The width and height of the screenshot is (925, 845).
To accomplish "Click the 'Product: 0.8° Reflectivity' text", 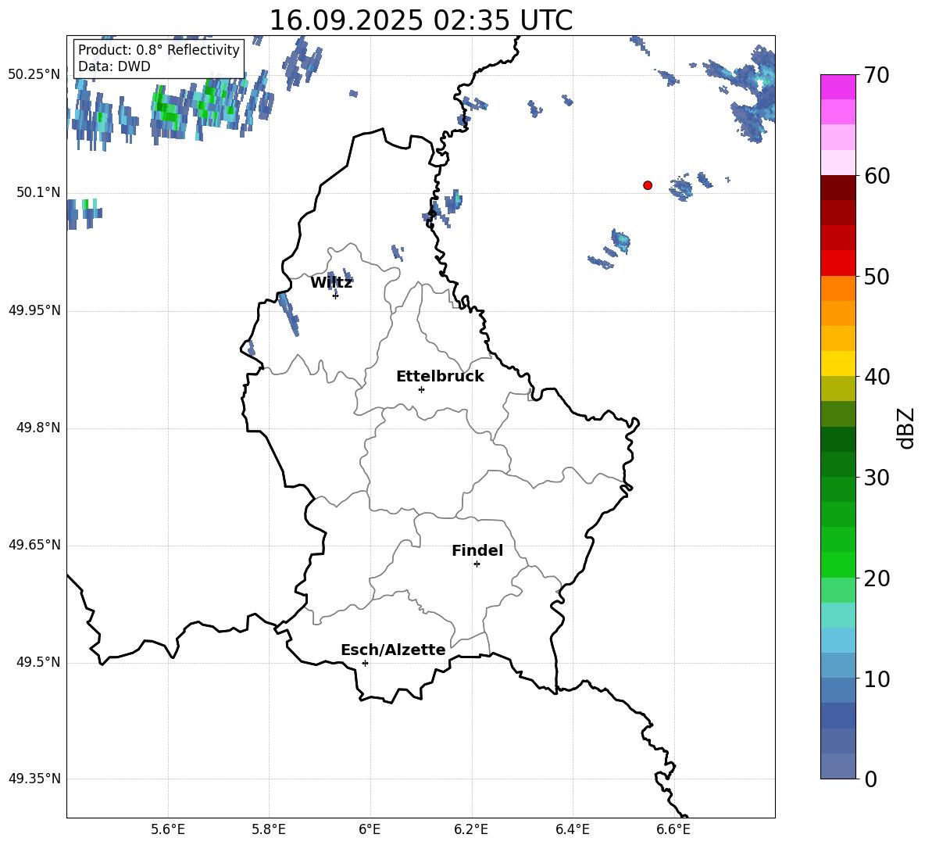I will 159,49.
